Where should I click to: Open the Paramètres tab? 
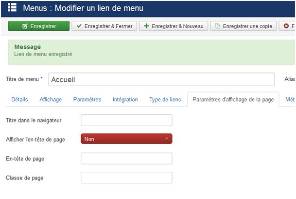point(87,99)
